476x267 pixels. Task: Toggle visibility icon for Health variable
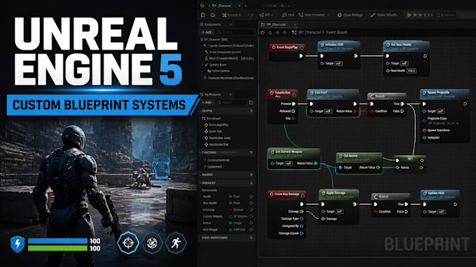(251, 196)
